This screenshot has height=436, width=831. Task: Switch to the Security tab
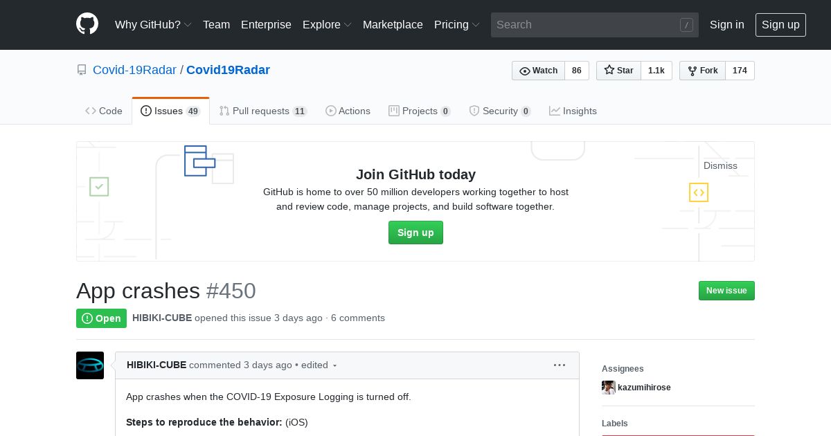500,111
